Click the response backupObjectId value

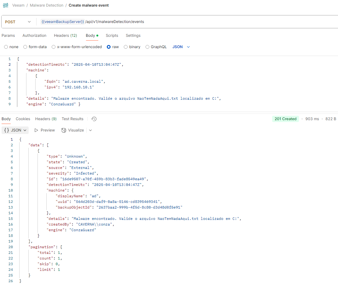pos(140,207)
